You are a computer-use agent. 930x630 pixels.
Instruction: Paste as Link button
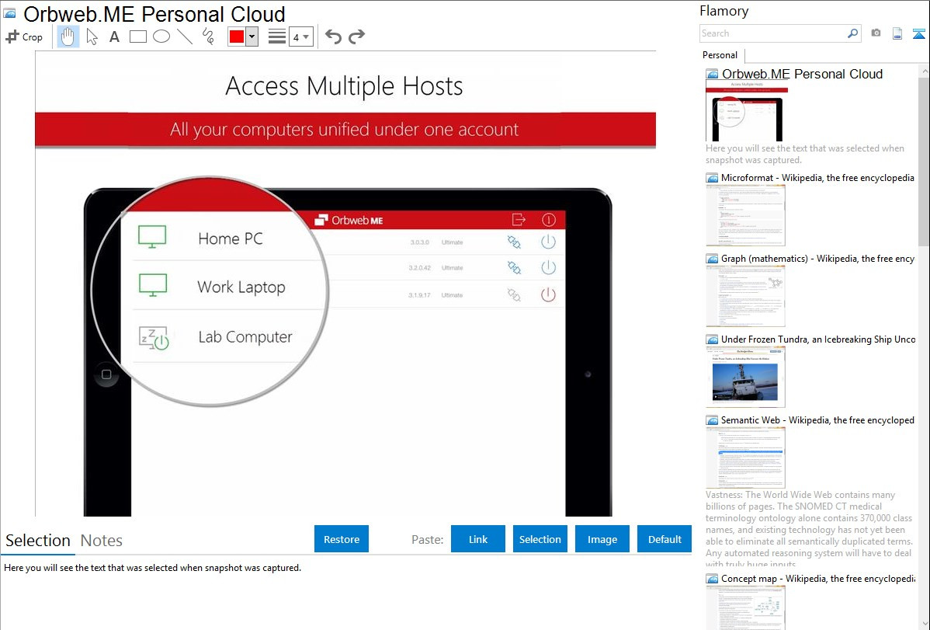point(478,539)
